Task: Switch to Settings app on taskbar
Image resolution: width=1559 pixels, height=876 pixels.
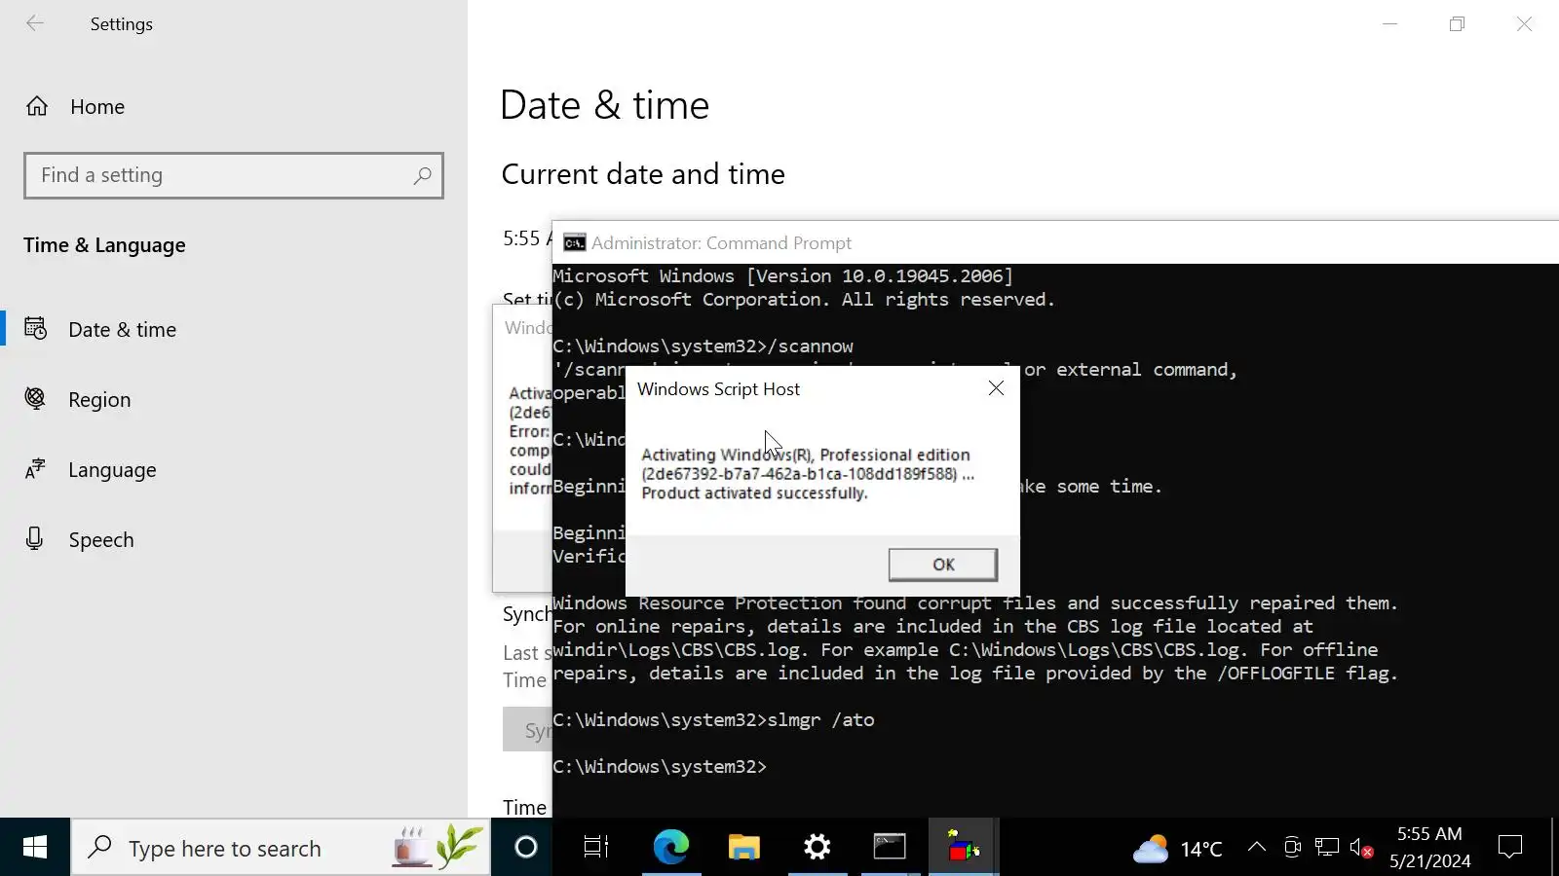Action: coord(817,848)
